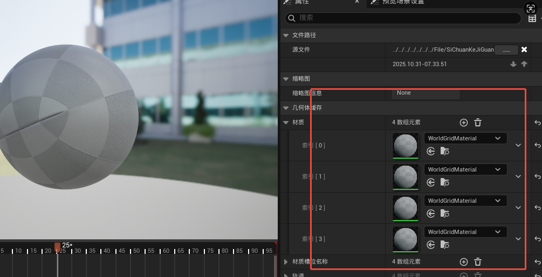Open the material thumbnail for 索引 [ 2 ]

[406, 208]
